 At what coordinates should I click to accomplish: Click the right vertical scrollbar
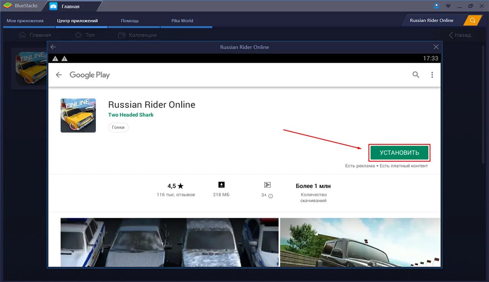pos(484,105)
